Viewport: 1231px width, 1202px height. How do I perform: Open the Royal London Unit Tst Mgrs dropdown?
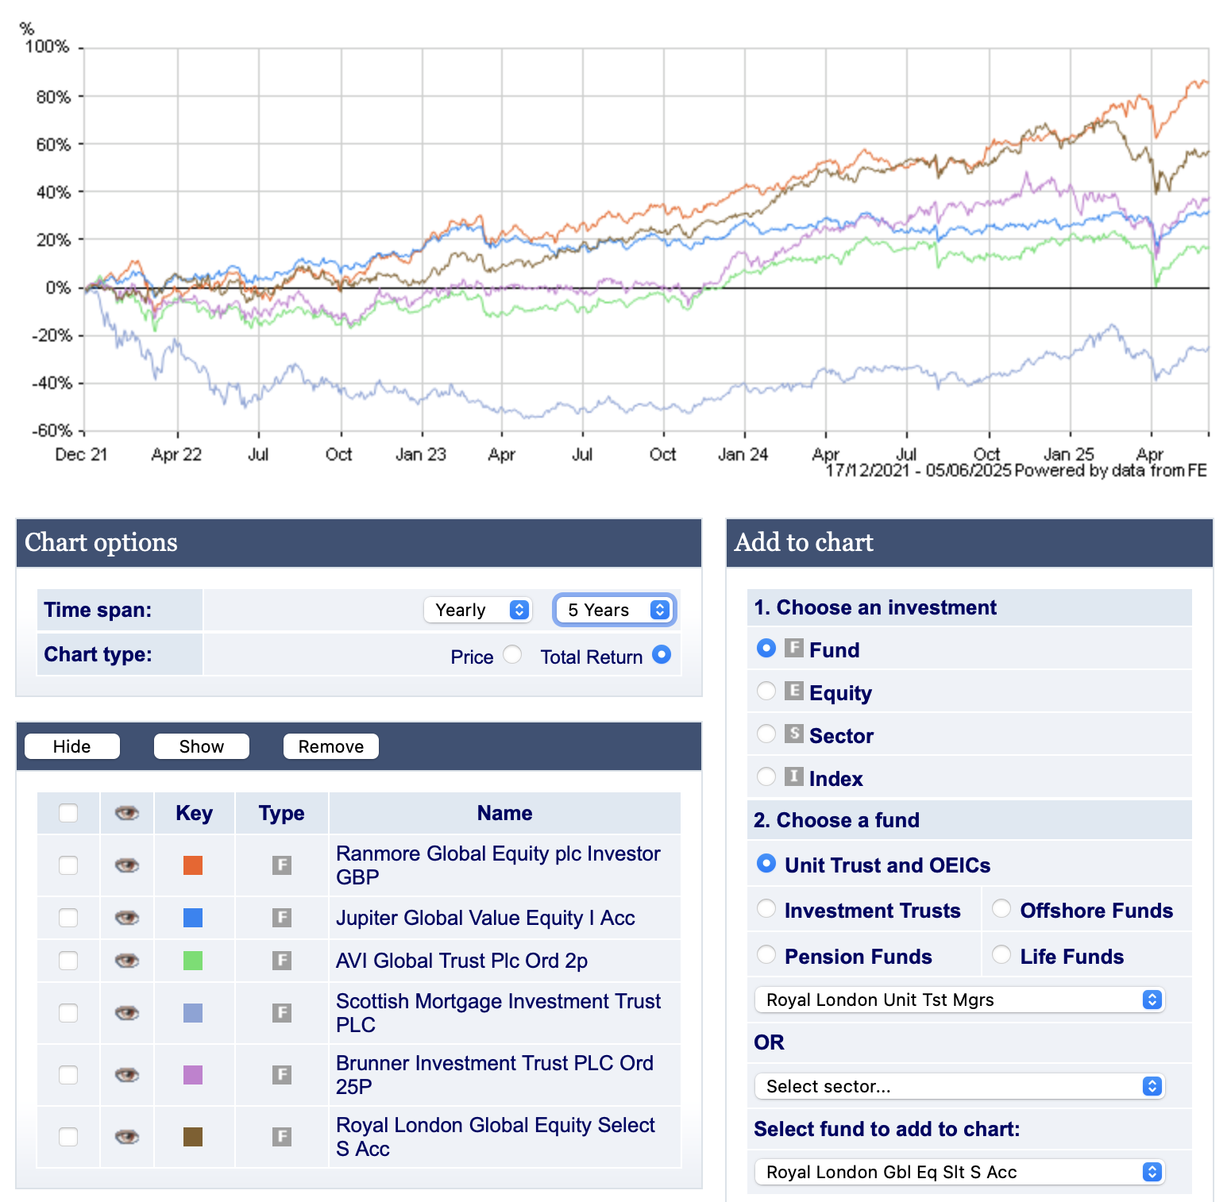(x=959, y=1000)
